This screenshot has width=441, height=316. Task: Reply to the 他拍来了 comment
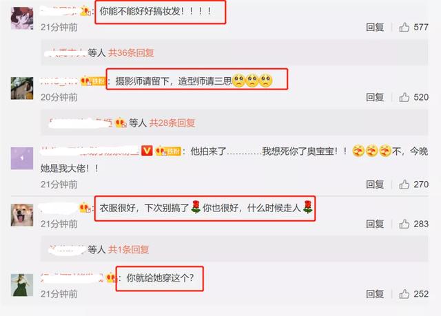[375, 185]
